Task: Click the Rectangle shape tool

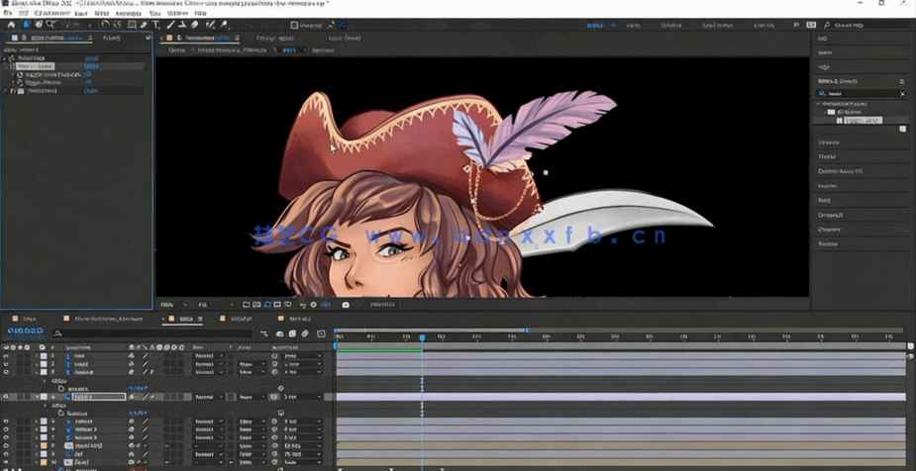Action: 132,25
